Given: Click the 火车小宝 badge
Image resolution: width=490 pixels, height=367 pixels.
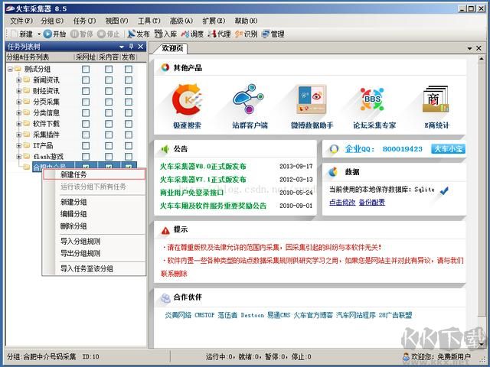Looking at the screenshot, I should pyautogui.click(x=448, y=149).
